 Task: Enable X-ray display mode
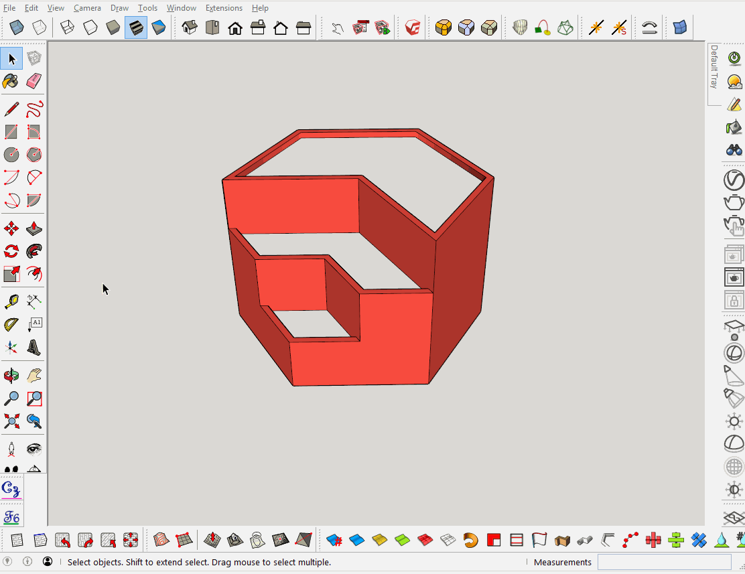[x=15, y=27]
